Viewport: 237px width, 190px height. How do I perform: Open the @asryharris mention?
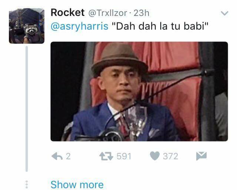point(80,26)
